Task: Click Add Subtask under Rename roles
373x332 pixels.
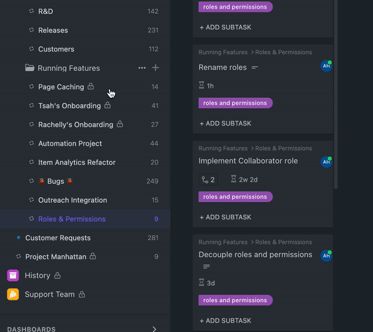Action: (x=225, y=123)
